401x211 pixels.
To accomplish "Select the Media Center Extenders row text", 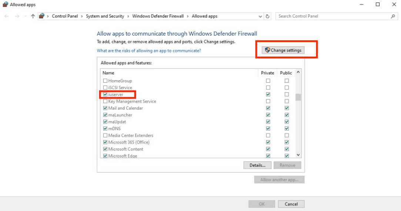I will pyautogui.click(x=131, y=135).
